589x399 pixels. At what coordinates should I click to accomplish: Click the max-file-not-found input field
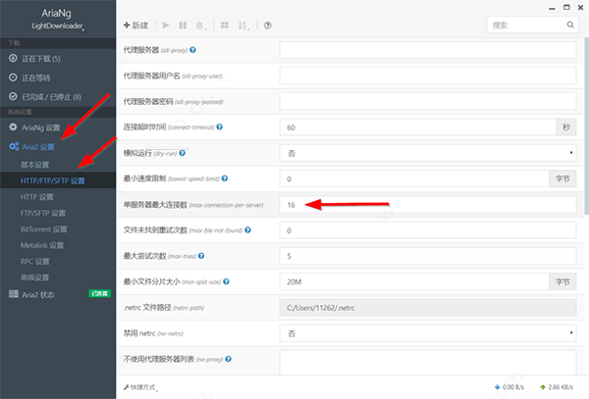coord(427,230)
